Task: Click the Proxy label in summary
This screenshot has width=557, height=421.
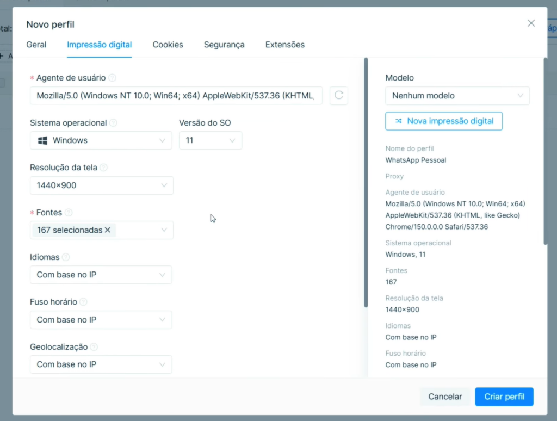Action: (394, 176)
